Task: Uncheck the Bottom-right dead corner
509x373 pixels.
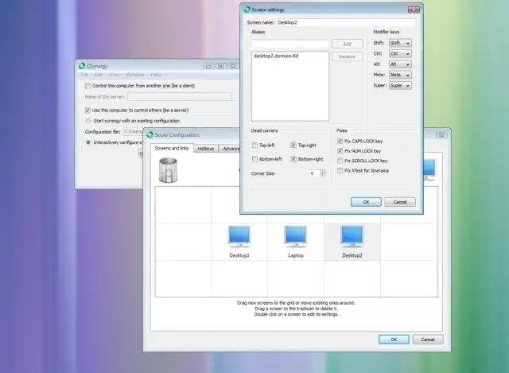Action: pos(293,159)
